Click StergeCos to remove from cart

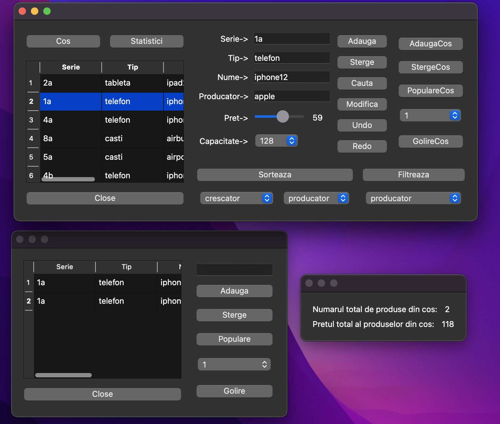coord(430,67)
